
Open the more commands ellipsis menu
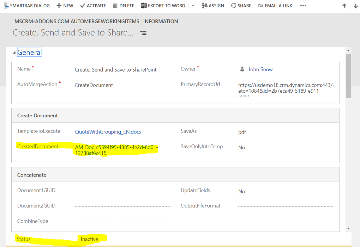pos(303,6)
